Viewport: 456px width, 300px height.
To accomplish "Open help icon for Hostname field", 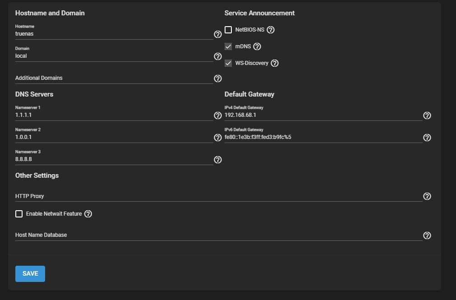I will [217, 34].
